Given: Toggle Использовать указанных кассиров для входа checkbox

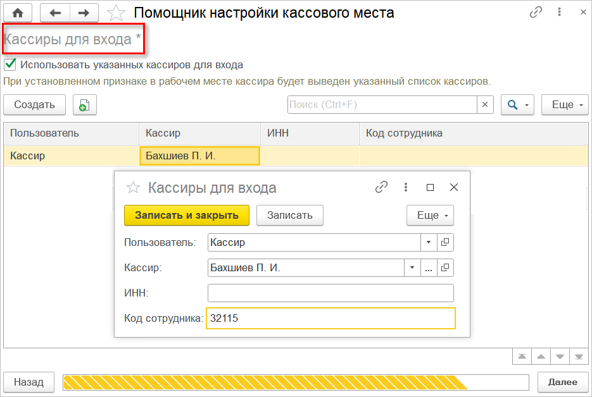Looking at the screenshot, I should pyautogui.click(x=10, y=64).
